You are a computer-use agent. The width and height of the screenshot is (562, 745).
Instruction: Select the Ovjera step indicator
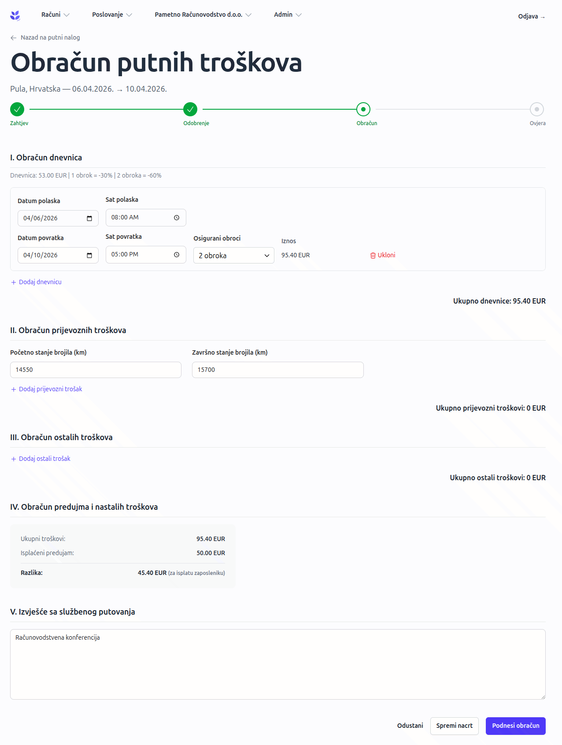pos(536,109)
